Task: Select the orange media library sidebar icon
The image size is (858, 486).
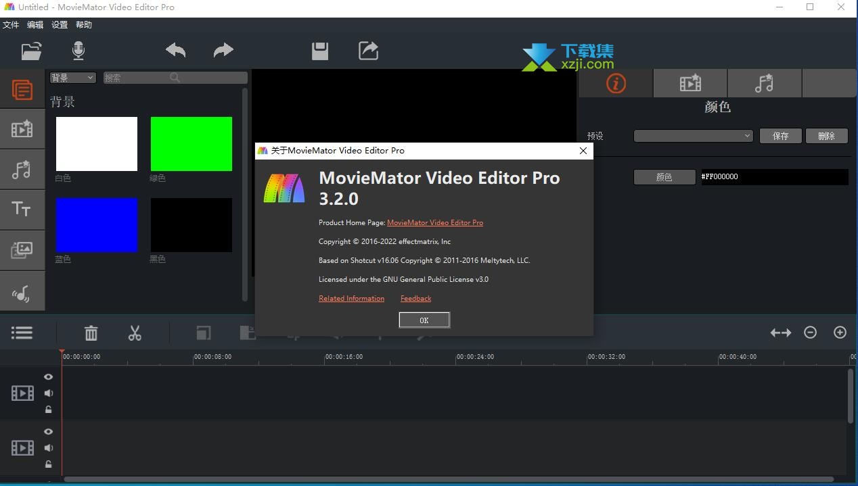Action: 22,89
